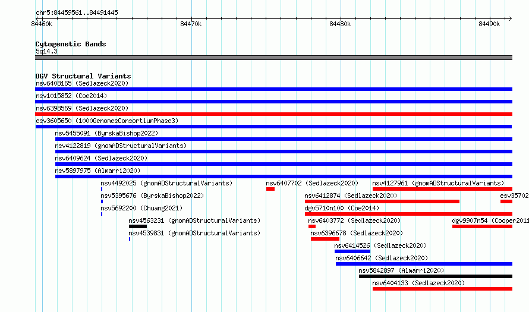The height and width of the screenshot is (312, 529).
Task: Select the blue bar of nsv5897975
Action: click(x=284, y=177)
